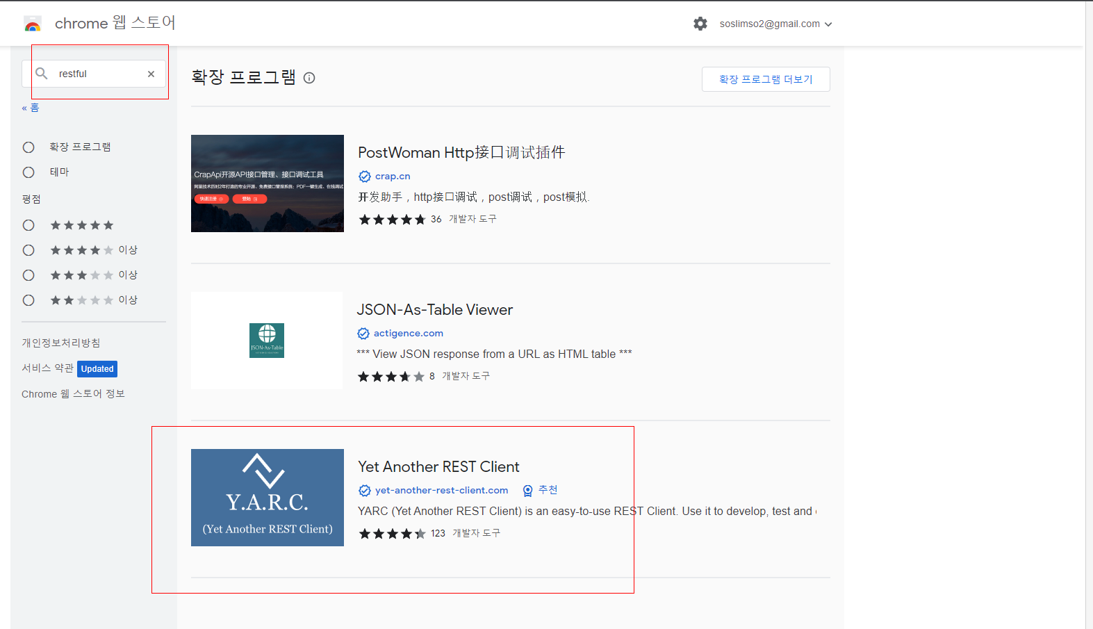The width and height of the screenshot is (1093, 629).
Task: Click the chrome 웹 스토어 header title
Action: 115,23
